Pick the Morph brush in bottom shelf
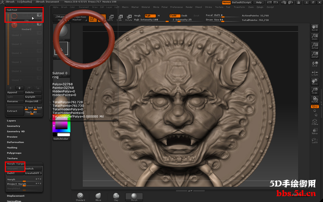Screen dimensions: 323x202 click(134, 197)
